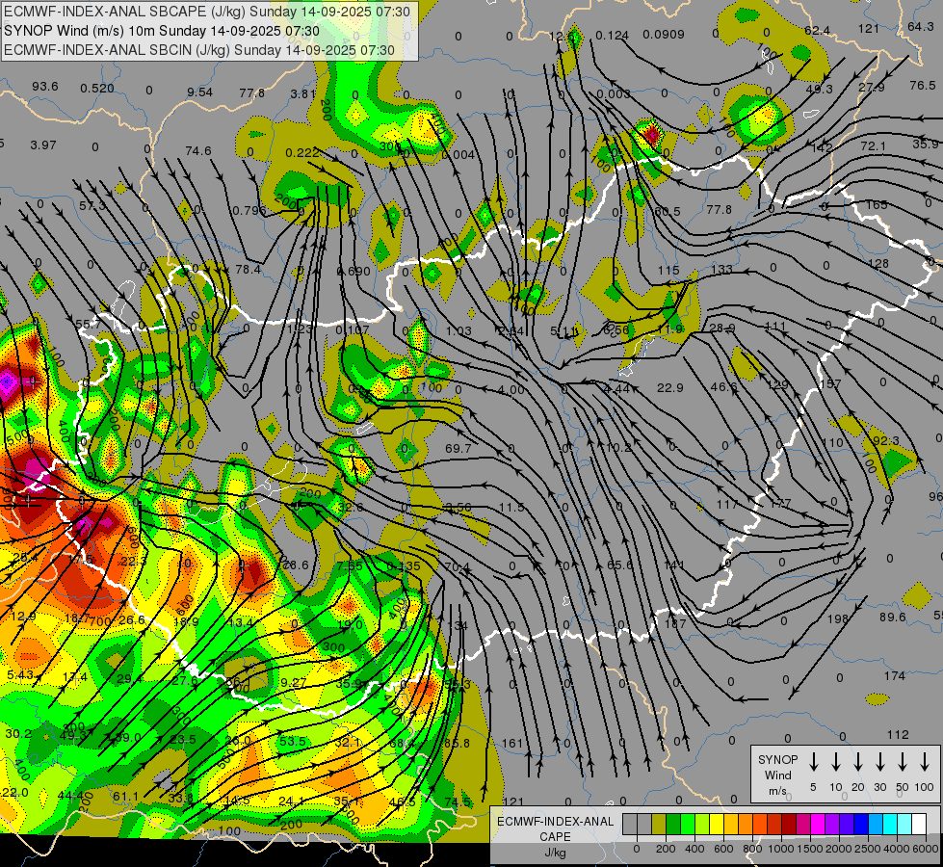Screen dimensions: 943x867
Task: Click the yellow CAPE legend swatch
Action: (717, 825)
